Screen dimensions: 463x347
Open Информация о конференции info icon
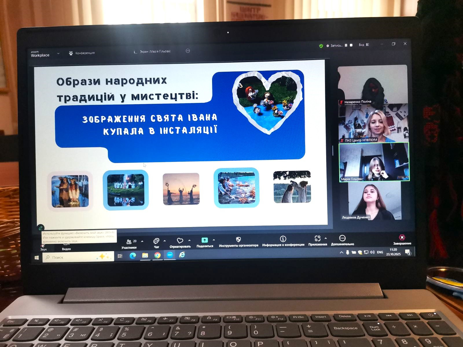point(283,239)
